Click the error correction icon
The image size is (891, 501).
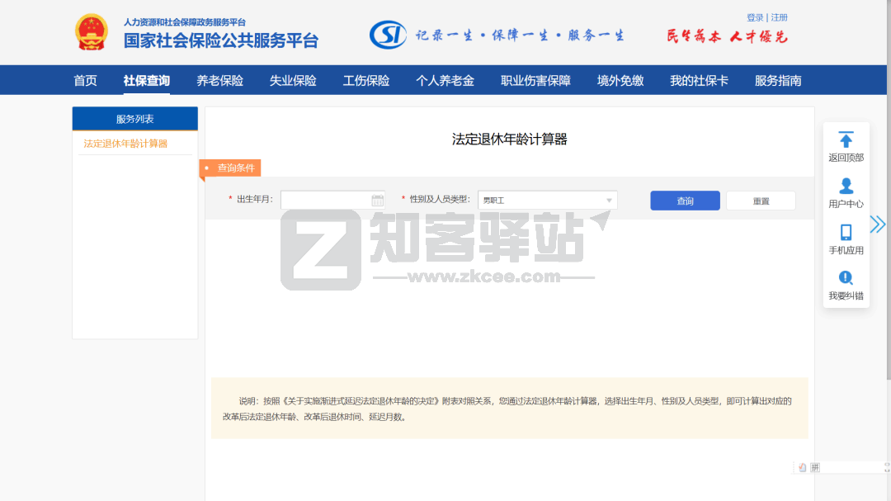pos(846,278)
